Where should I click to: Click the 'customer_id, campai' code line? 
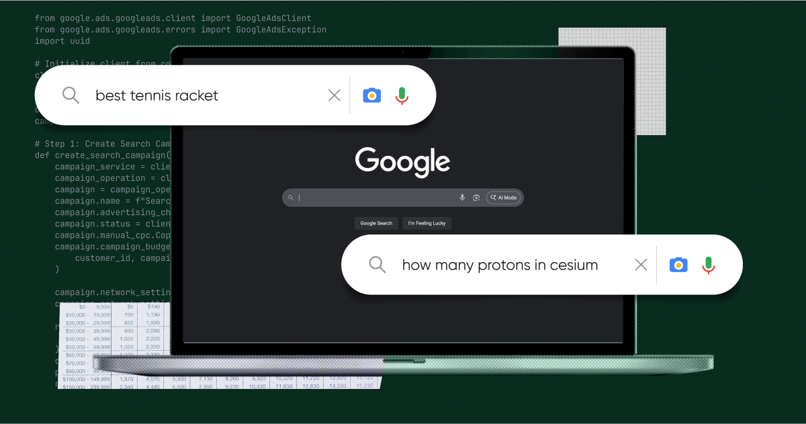123,258
